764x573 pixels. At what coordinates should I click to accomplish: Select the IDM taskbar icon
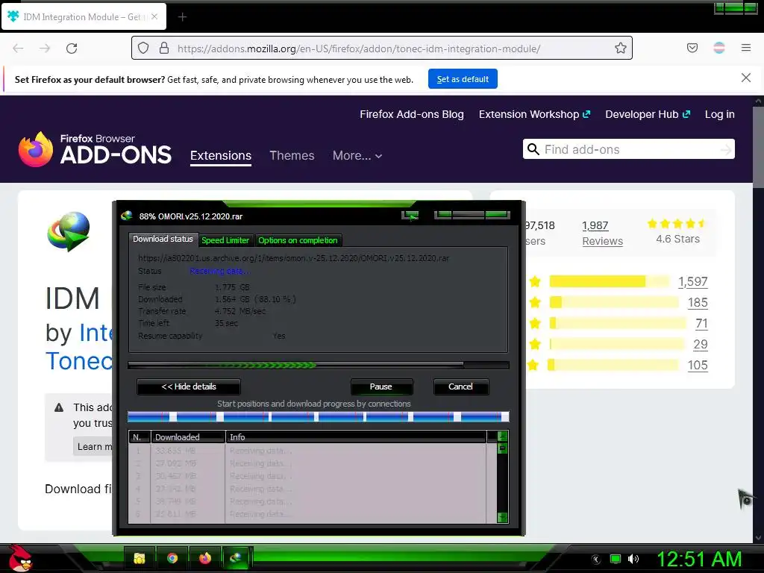[237, 558]
